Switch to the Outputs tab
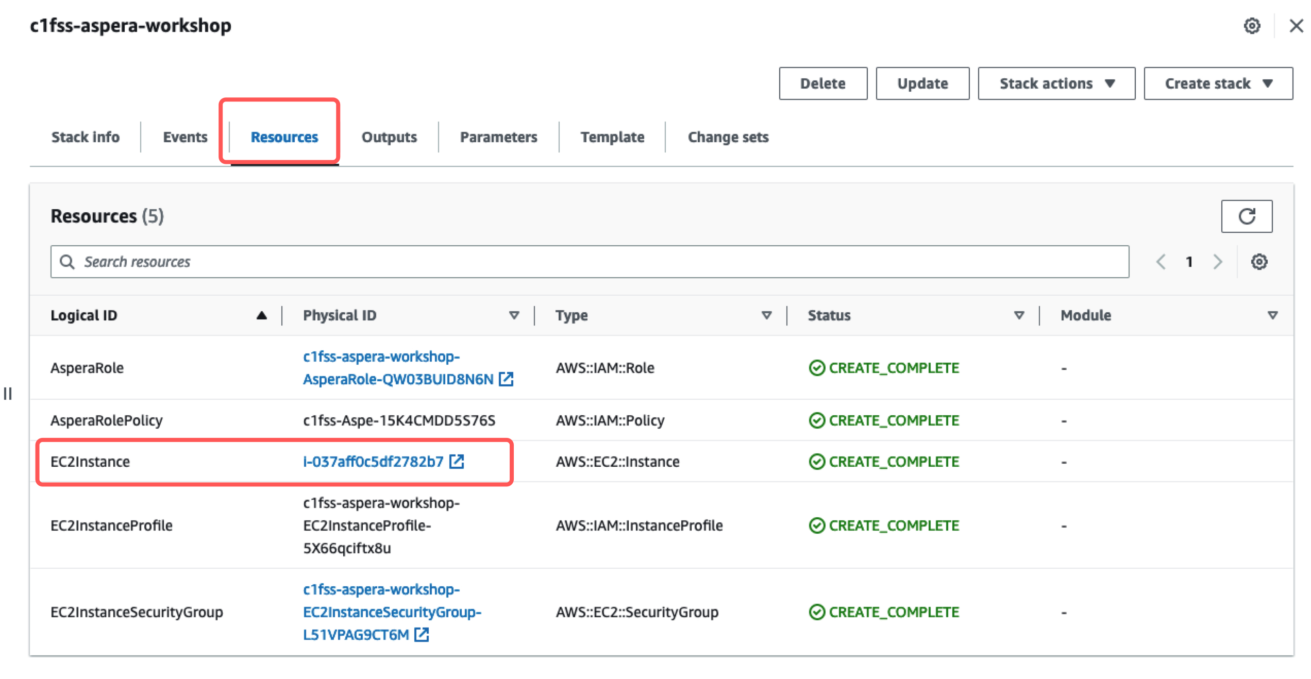 389,137
